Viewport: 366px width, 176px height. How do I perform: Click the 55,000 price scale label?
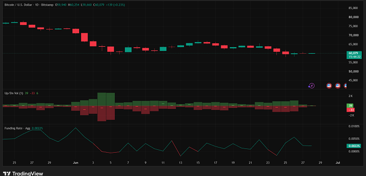(354, 62)
